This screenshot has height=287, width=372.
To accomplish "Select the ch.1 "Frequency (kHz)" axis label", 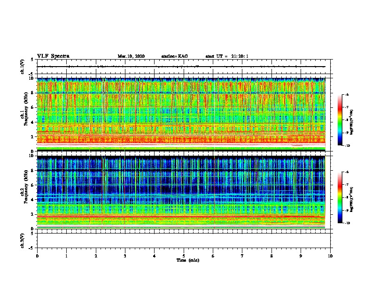I will [x=26, y=109].
